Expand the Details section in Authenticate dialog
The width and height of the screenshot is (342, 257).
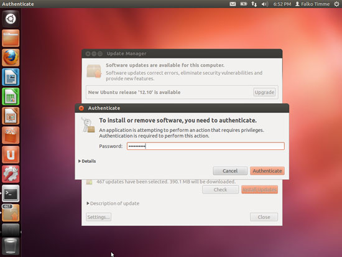tap(87, 161)
